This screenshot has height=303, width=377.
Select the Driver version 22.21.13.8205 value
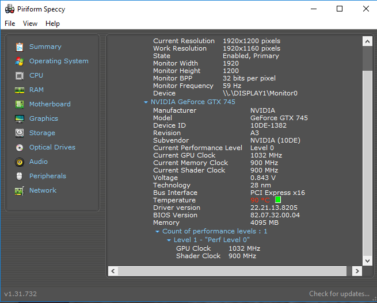(273, 208)
